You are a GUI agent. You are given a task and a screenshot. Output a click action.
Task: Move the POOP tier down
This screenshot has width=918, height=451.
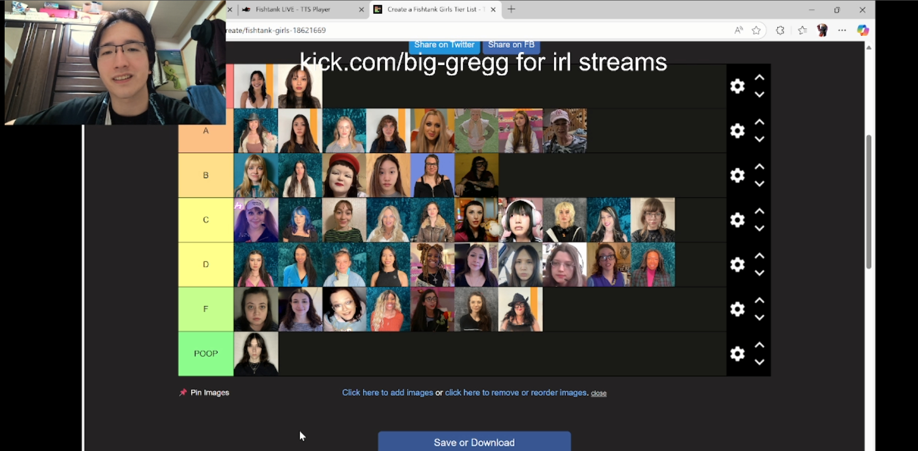760,362
